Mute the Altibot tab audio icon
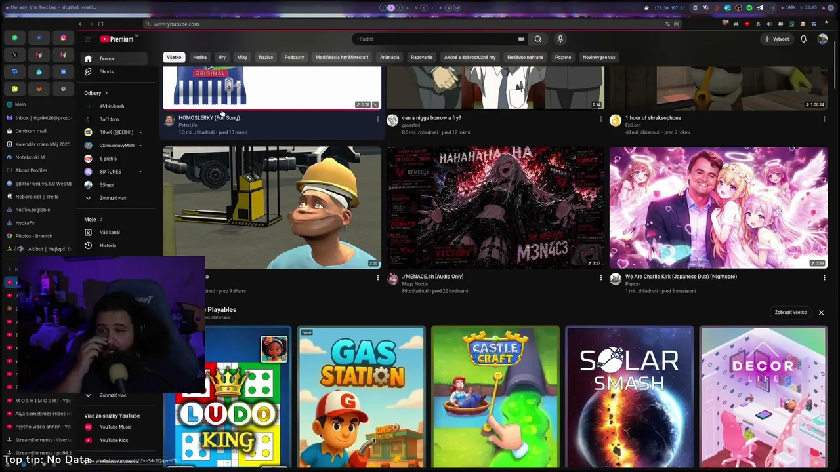Image resolution: width=840 pixels, height=472 pixels. pyautogui.click(x=20, y=249)
